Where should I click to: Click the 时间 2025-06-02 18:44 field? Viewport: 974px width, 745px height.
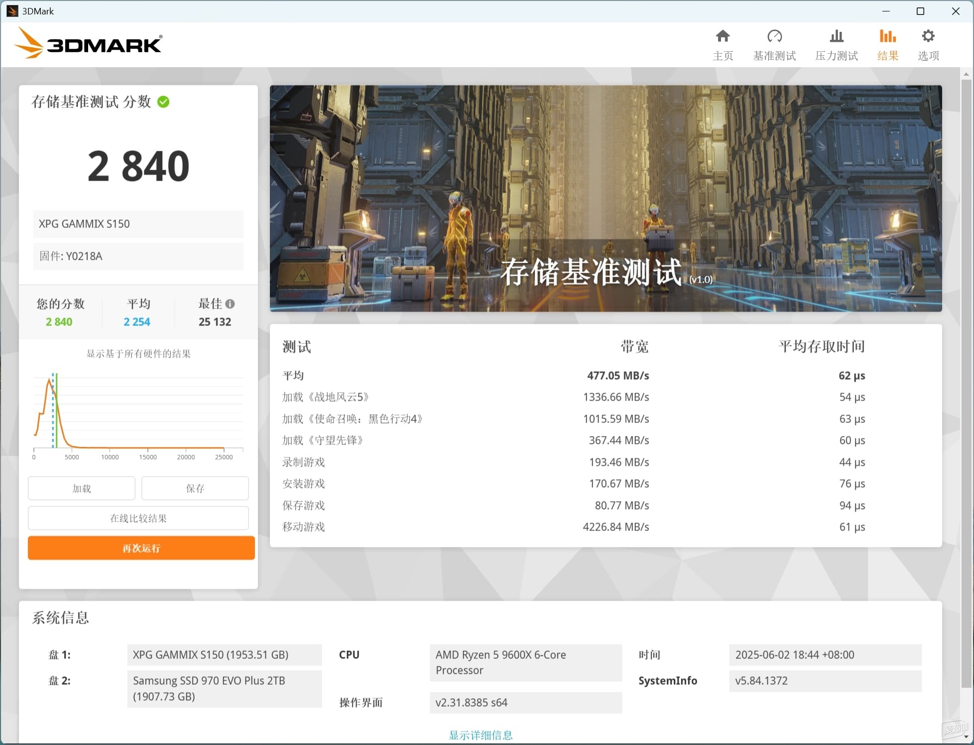click(x=825, y=655)
